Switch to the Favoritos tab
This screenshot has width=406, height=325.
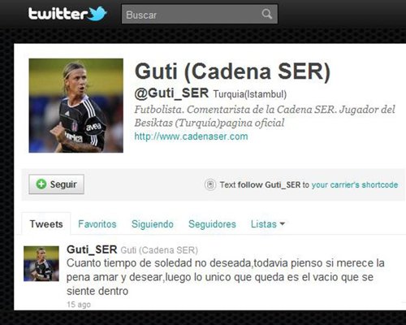97,224
